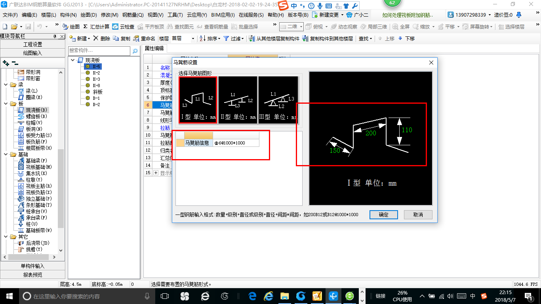This screenshot has height=304, width=541.
Task: Open the 文件(F) menu
Action: [x=10, y=15]
